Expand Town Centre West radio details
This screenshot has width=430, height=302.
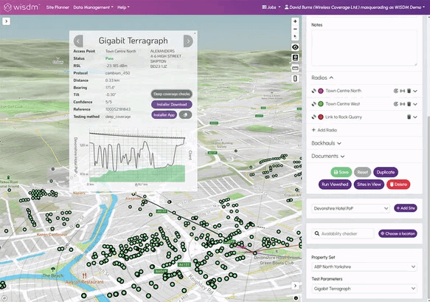point(415,104)
